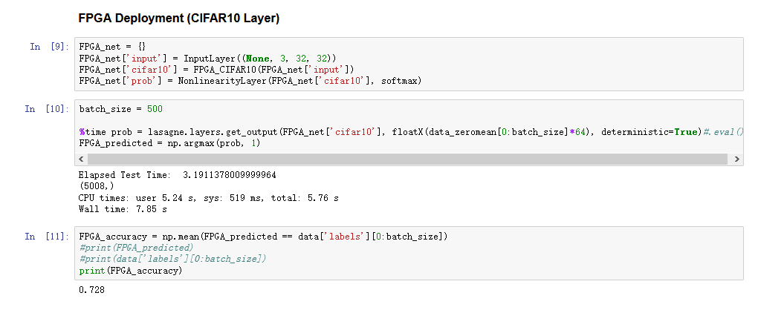Select the In [10] cell prompt
Viewport: 758px width, 310px height.
(x=46, y=109)
